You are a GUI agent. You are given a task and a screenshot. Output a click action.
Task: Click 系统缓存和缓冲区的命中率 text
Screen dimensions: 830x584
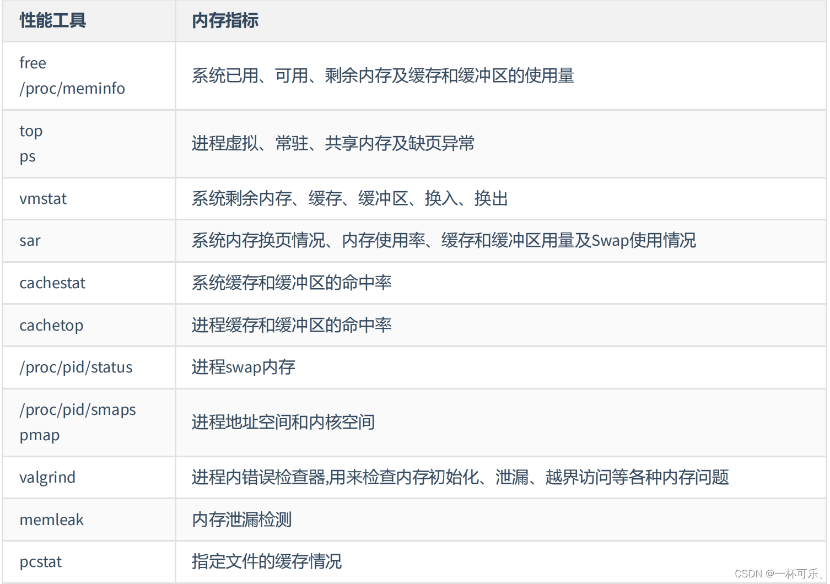292,283
